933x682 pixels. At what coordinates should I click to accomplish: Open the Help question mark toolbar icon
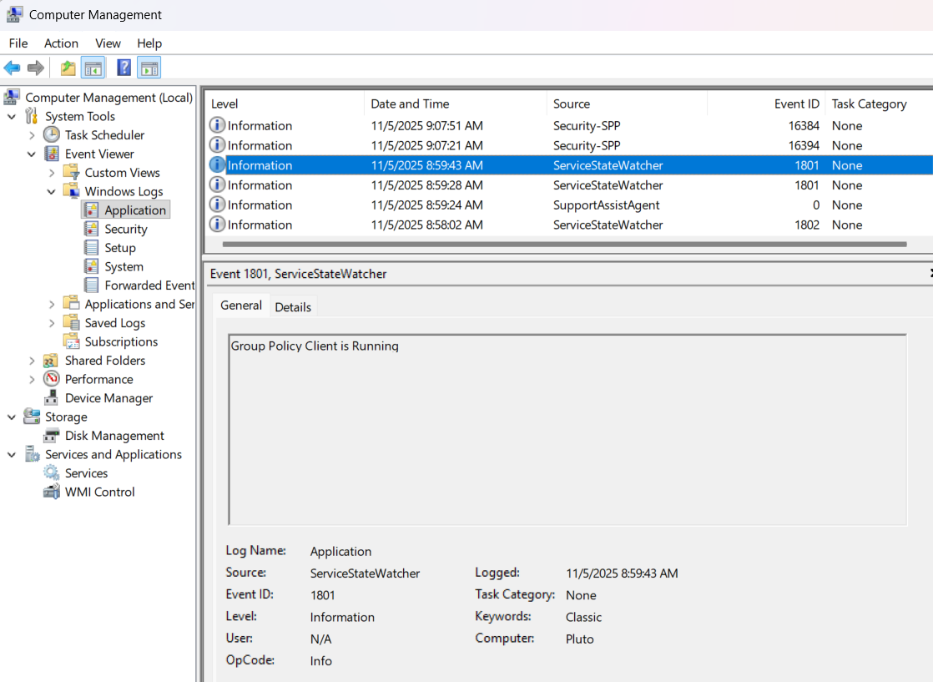tap(124, 68)
